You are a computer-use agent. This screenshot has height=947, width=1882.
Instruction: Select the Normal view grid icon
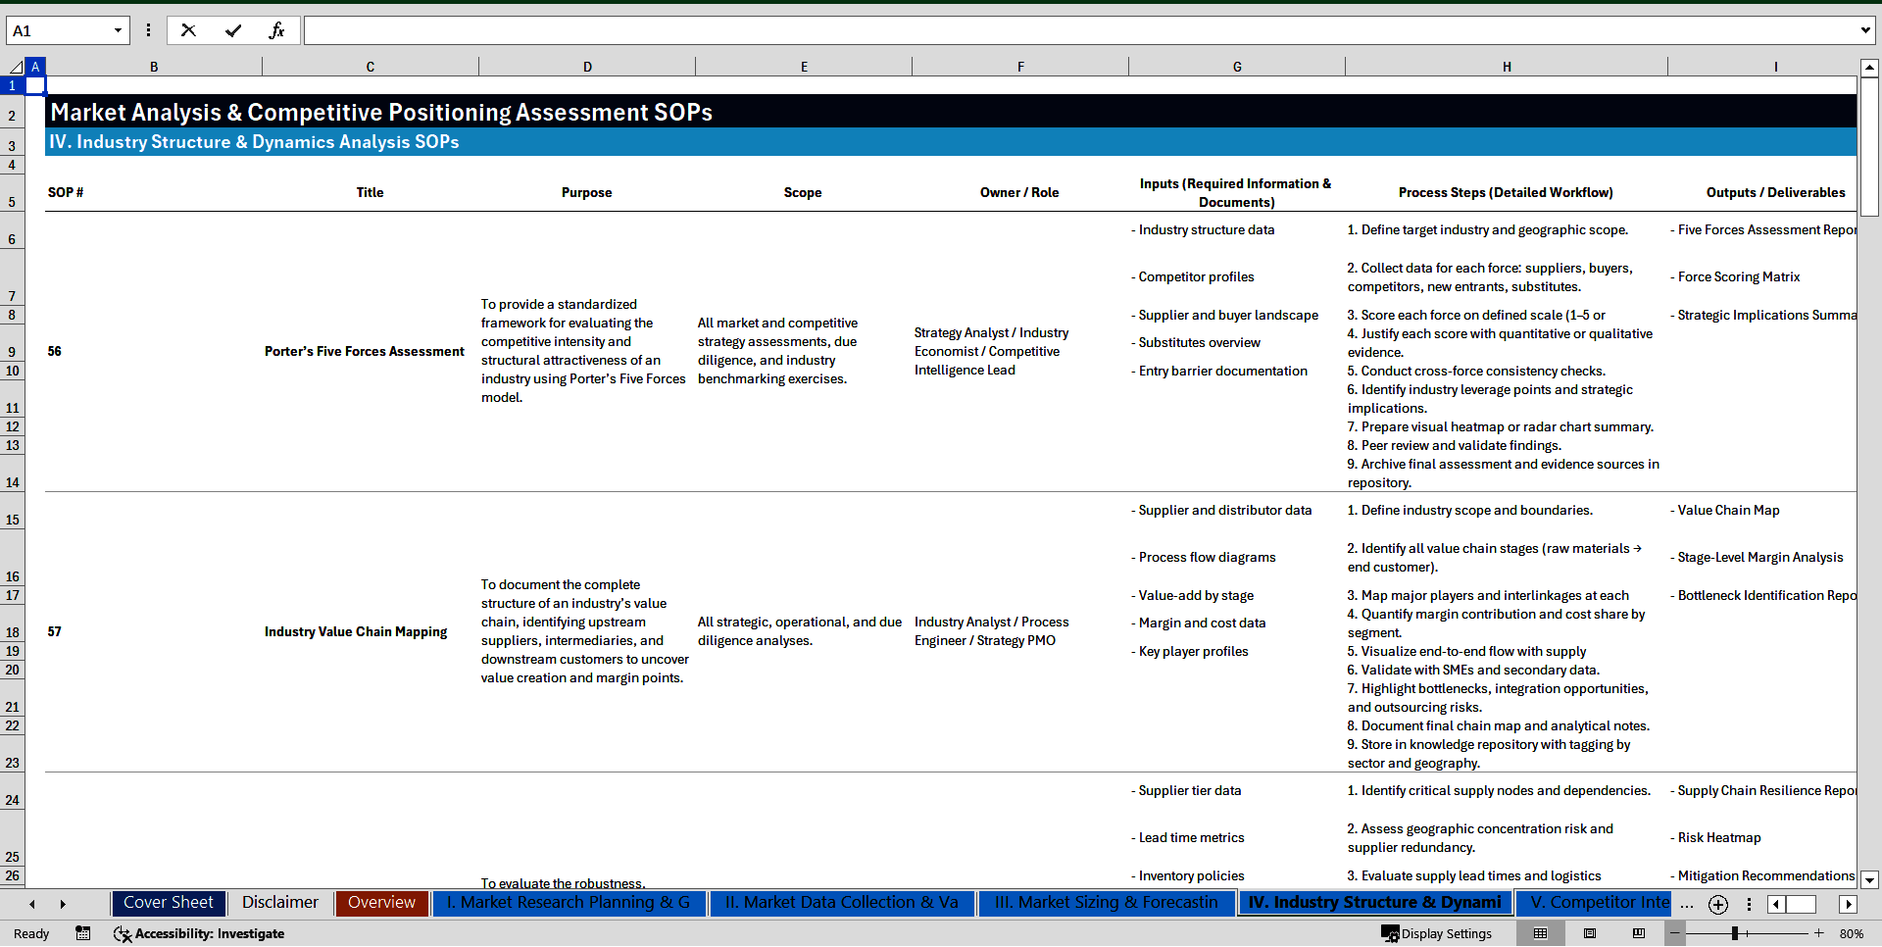coord(1540,933)
